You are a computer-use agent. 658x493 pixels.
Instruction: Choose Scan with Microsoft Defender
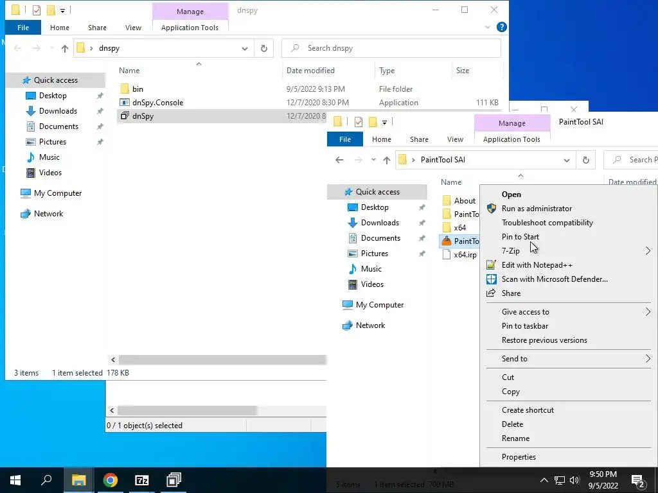pos(555,279)
